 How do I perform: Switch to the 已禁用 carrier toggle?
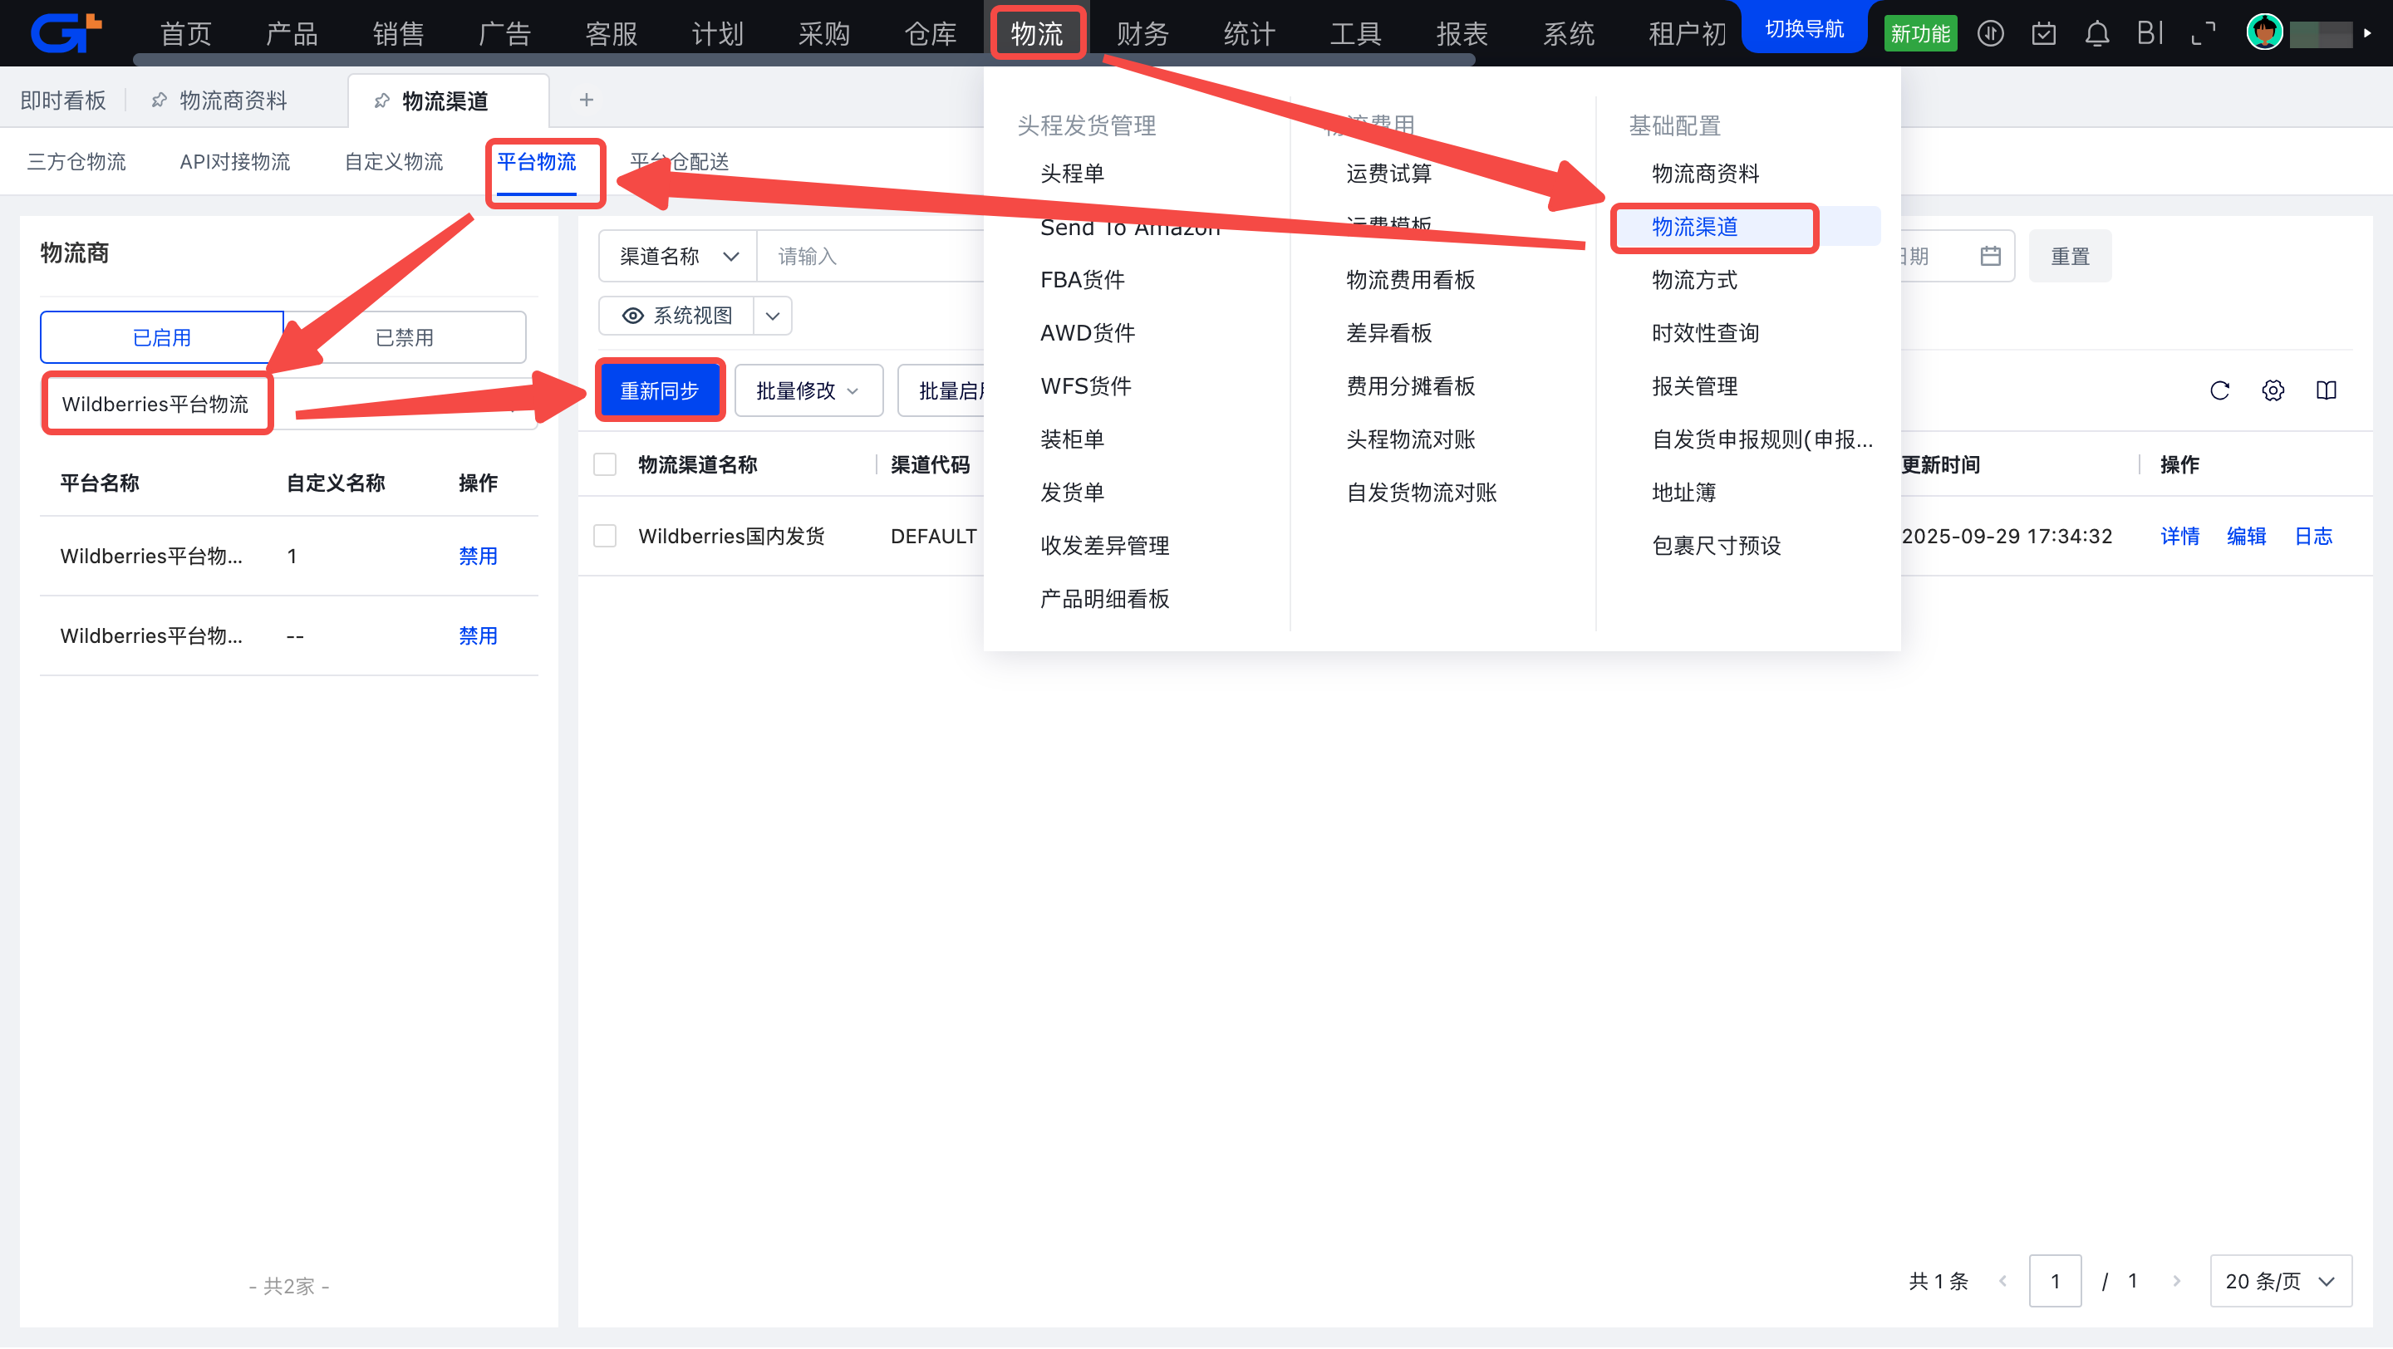pyautogui.click(x=404, y=338)
